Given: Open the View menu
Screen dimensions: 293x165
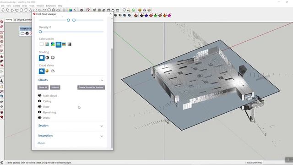Looking at the screenshot, I should [9, 6].
